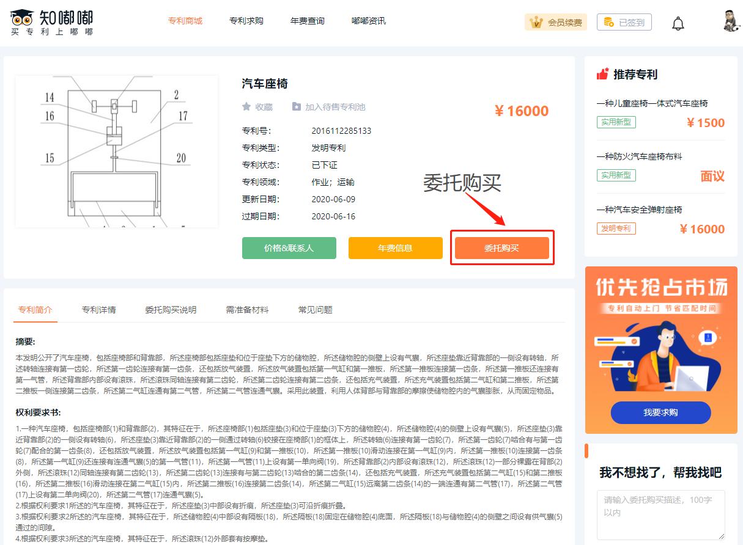This screenshot has width=743, height=545.
Task: Click the patent status value 已下证
Action: [x=324, y=165]
